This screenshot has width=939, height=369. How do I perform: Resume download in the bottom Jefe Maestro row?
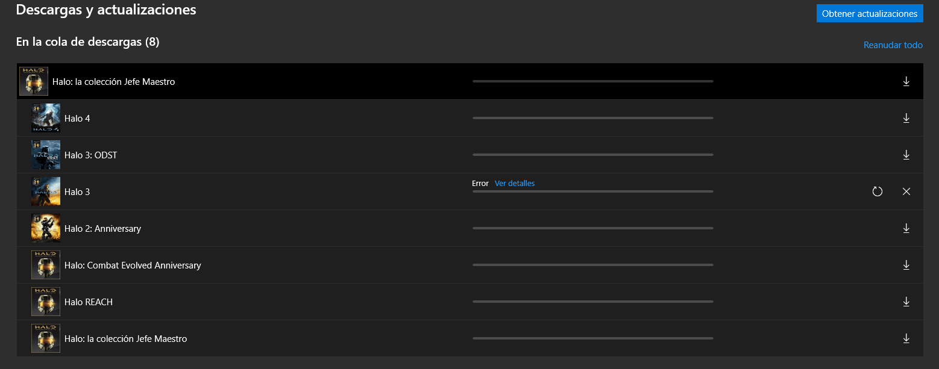pyautogui.click(x=906, y=338)
